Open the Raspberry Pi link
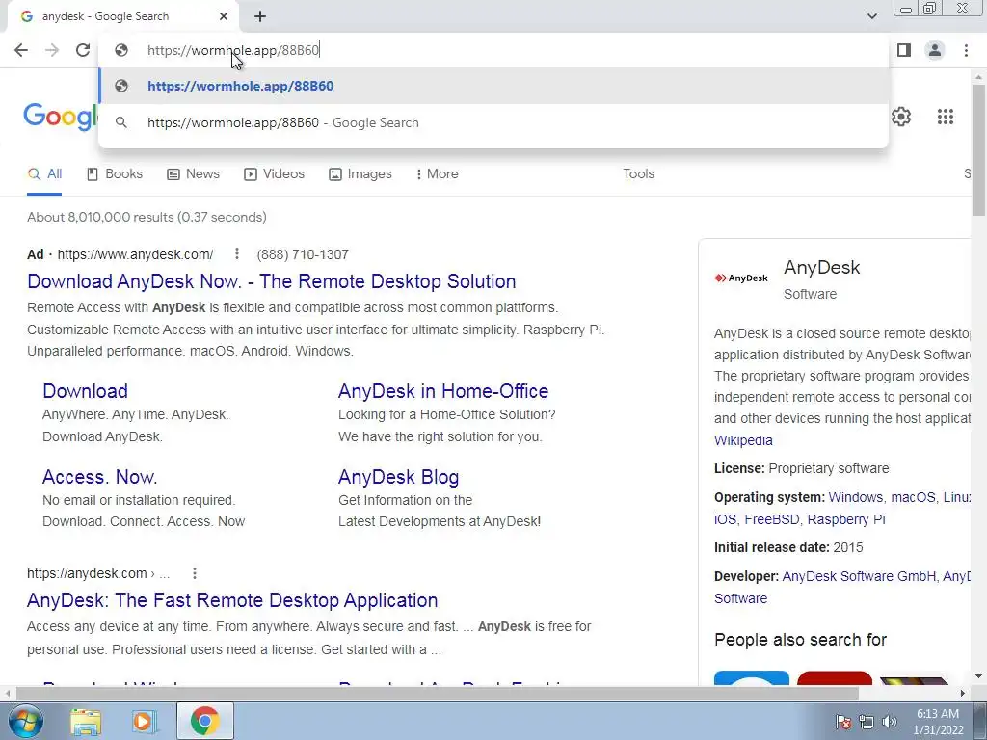The height and width of the screenshot is (740, 987). point(846,519)
